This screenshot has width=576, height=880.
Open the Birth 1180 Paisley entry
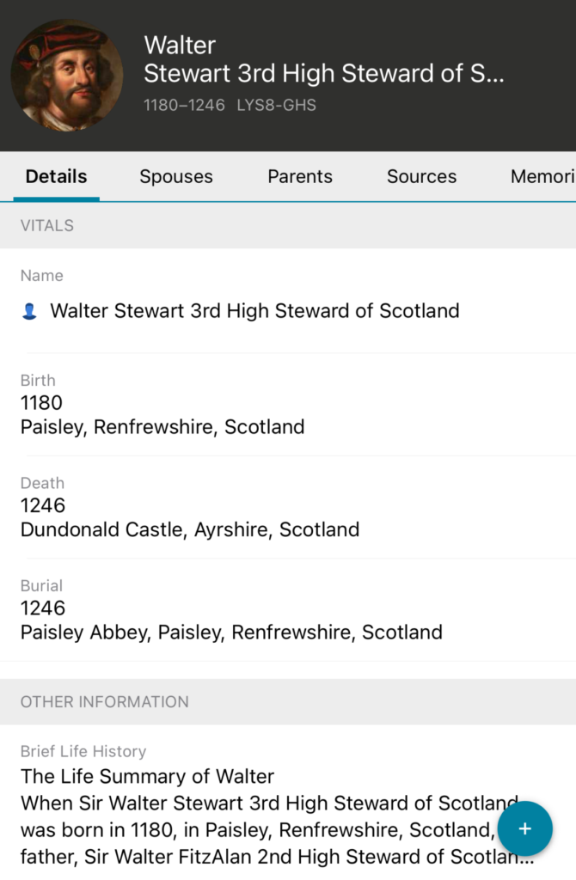coord(162,414)
